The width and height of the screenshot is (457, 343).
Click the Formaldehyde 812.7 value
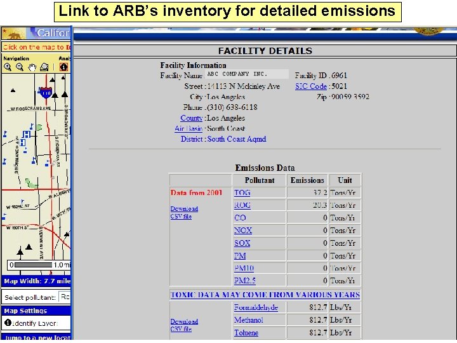click(318, 307)
